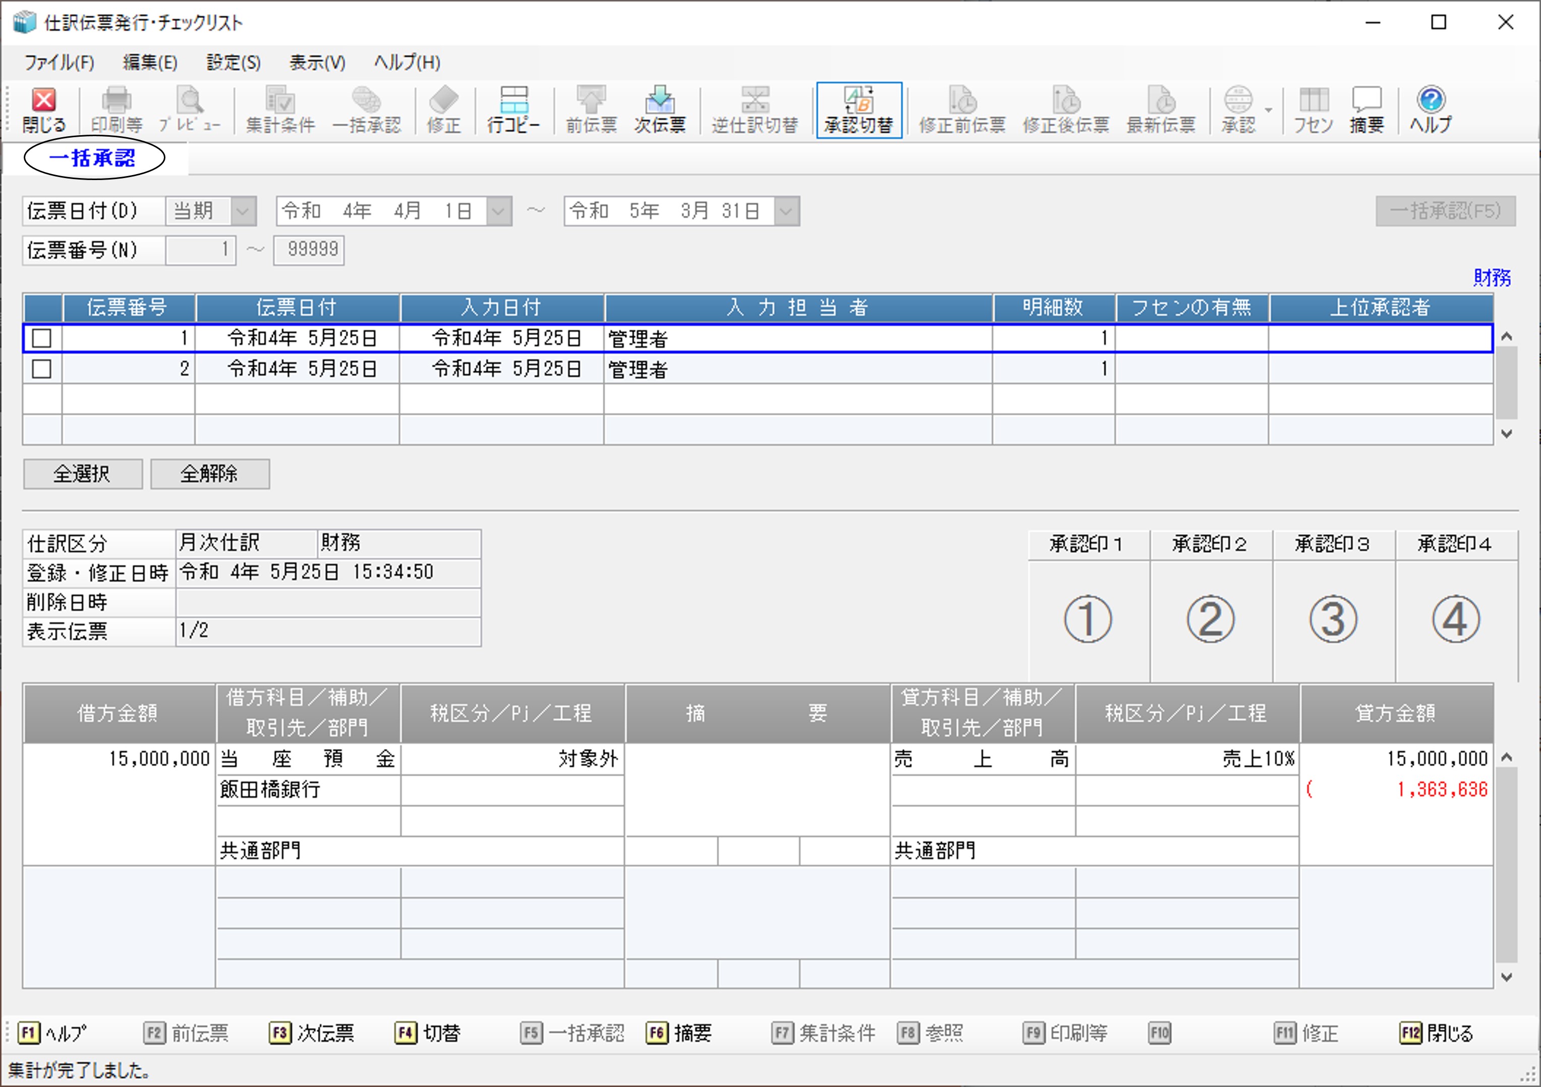The height and width of the screenshot is (1087, 1541).
Task: Click the 修正後伝票 toolbar icon
Action: click(x=1066, y=110)
